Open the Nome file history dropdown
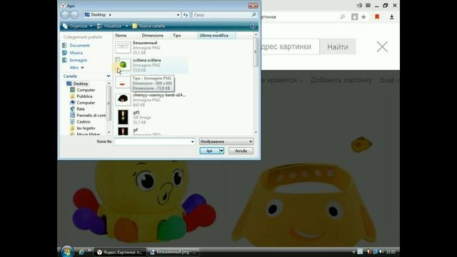This screenshot has width=457, height=257. (x=192, y=141)
